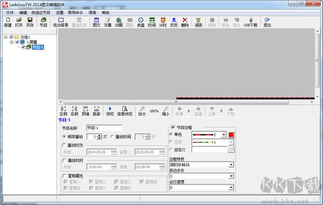
Task: Select the 1-屏幕 tree item
Action: (x=32, y=42)
